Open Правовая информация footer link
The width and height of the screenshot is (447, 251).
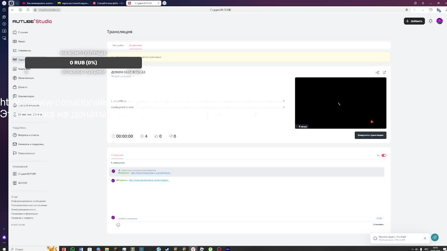[x=24, y=214]
